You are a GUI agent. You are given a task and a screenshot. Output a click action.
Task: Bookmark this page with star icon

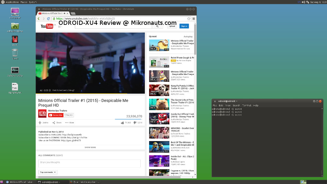(189, 19)
